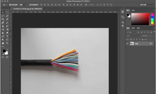Screen dimensions: 156x94
Task: Turn layer filtering on or off
Action: tap(154, 32)
